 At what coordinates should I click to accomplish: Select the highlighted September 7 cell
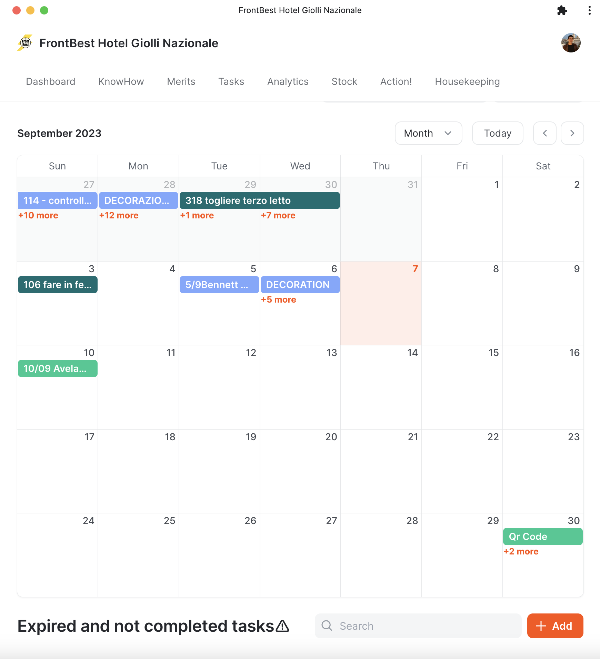tap(381, 311)
